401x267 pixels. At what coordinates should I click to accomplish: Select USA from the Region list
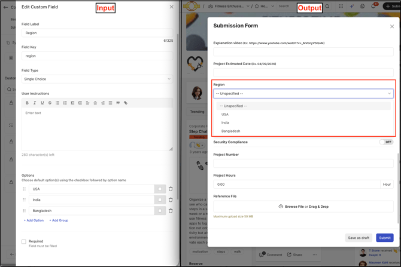tap(225, 114)
